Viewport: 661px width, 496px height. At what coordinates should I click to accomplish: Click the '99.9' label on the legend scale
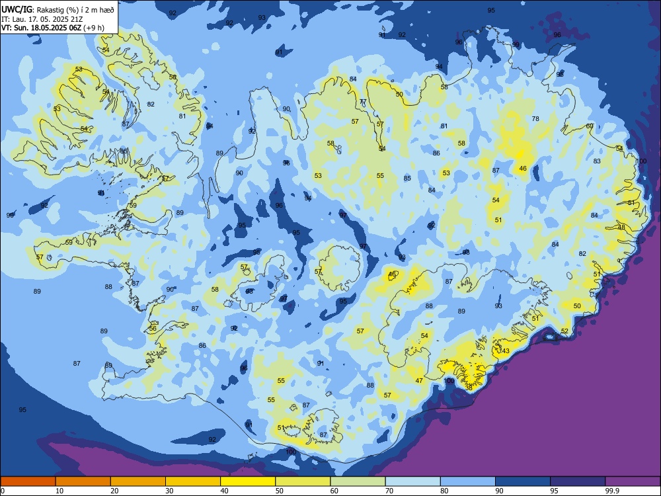(x=612, y=491)
